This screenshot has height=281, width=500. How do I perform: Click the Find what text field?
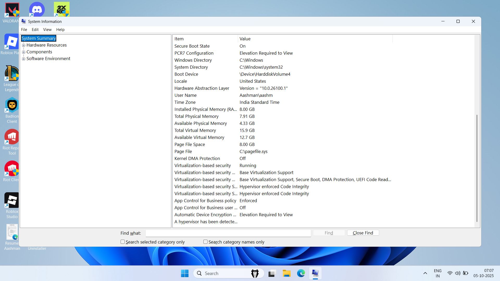tap(228, 233)
